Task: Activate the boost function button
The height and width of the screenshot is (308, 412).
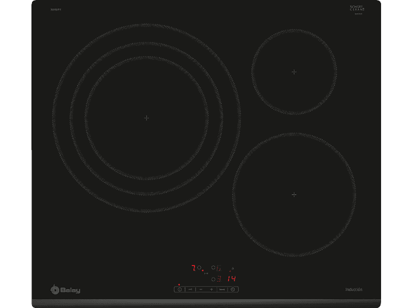Action: 222,289
